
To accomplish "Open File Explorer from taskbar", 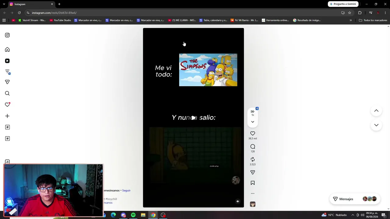I will click(143, 215).
